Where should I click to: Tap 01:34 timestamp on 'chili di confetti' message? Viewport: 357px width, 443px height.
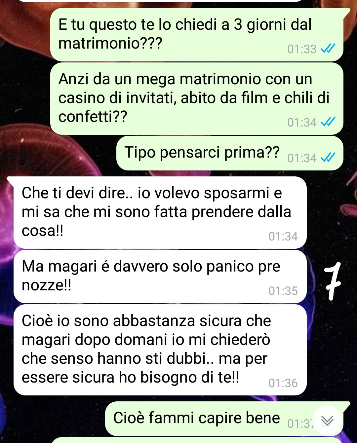pyautogui.click(x=302, y=122)
